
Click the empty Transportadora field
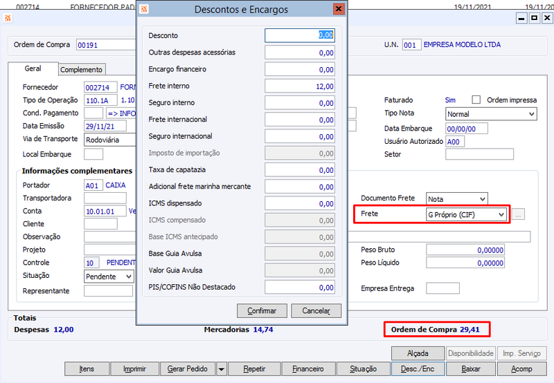pyautogui.click(x=105, y=198)
